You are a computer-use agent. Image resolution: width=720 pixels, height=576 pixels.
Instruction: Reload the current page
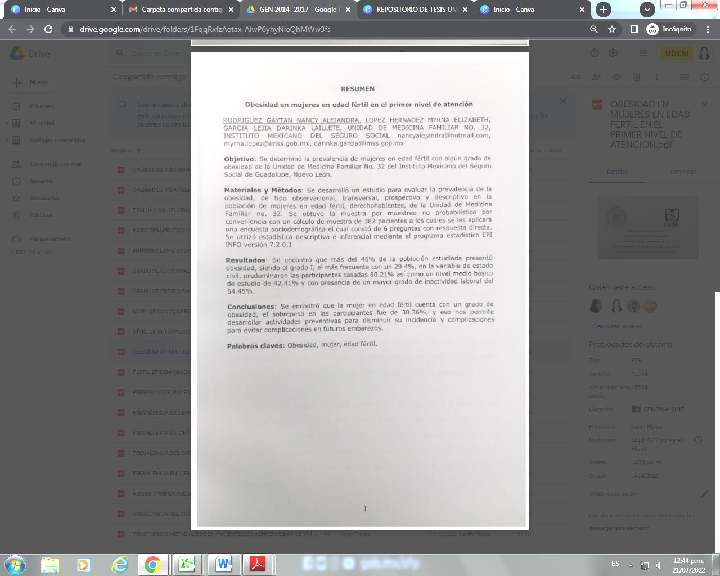click(x=48, y=29)
